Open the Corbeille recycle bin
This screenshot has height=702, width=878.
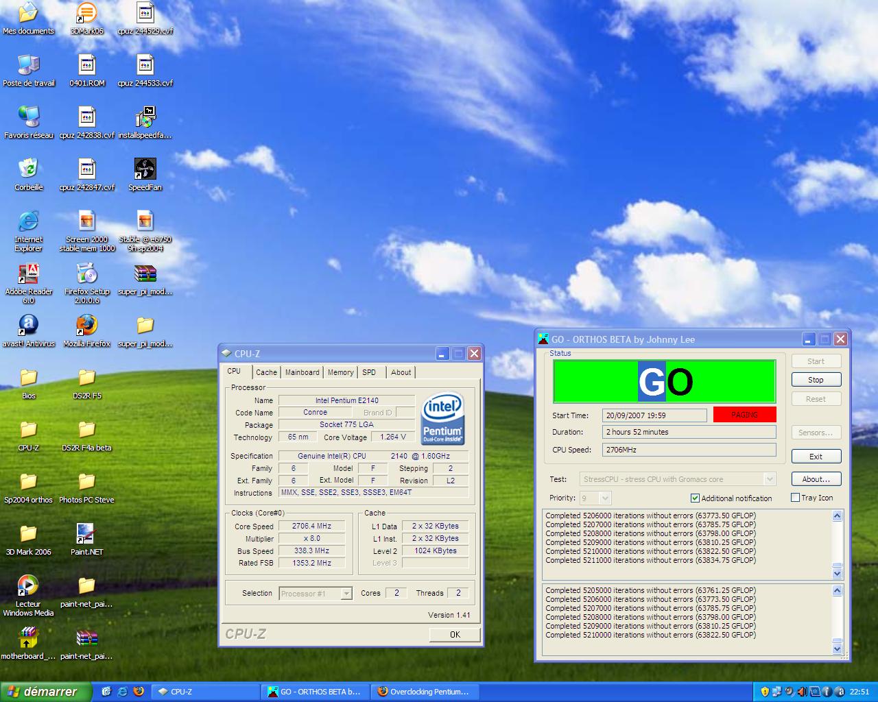(28, 170)
